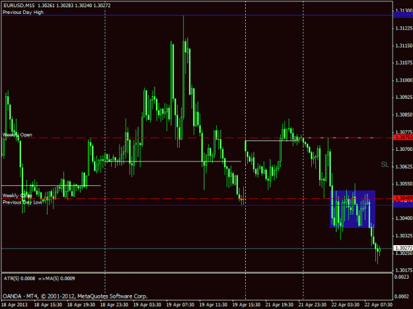413x309 pixels.
Task: Click the 1.30925 price axis value
Action: tap(404, 98)
